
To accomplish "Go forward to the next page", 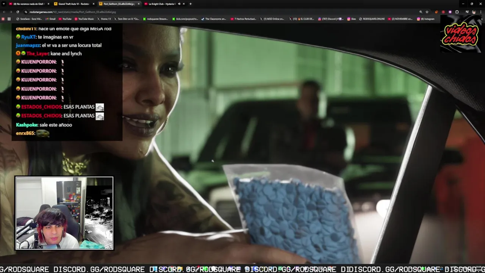I will point(11,12).
